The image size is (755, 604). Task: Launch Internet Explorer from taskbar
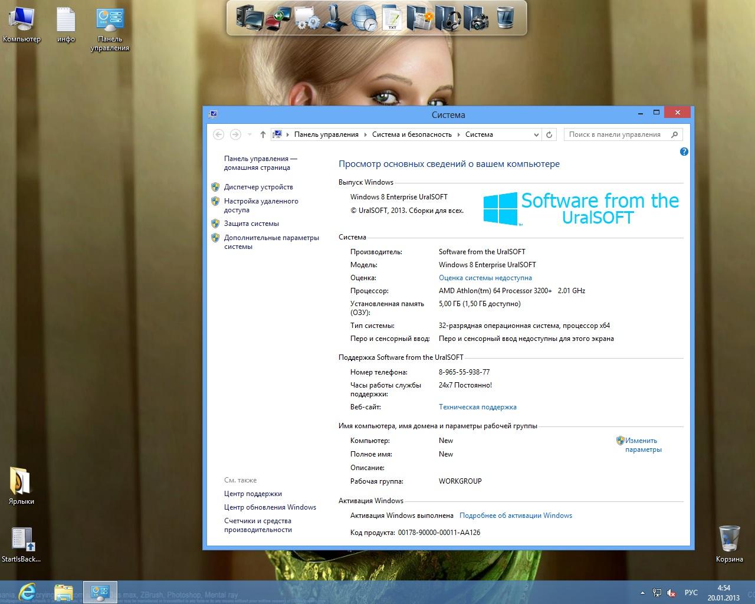(27, 592)
